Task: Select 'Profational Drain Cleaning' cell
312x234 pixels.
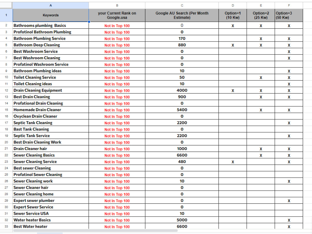Action: click(51, 103)
